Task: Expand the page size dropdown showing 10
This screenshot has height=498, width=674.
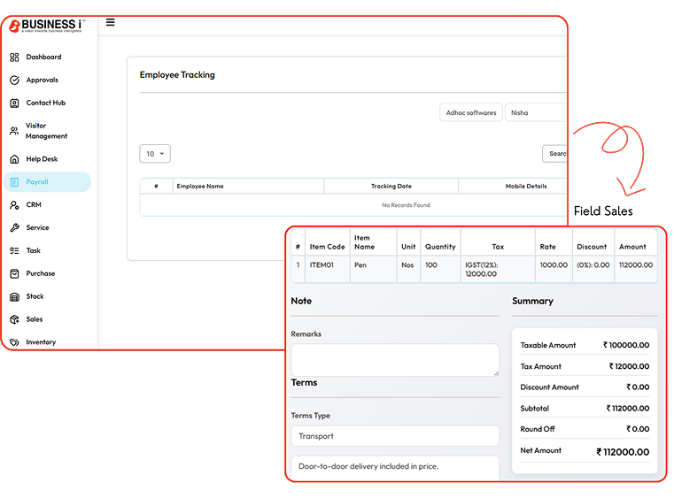Action: pyautogui.click(x=155, y=154)
